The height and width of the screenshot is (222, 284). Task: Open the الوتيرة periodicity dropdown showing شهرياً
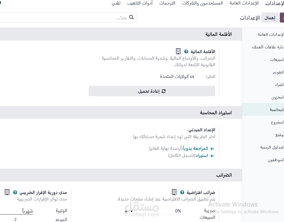(16, 211)
